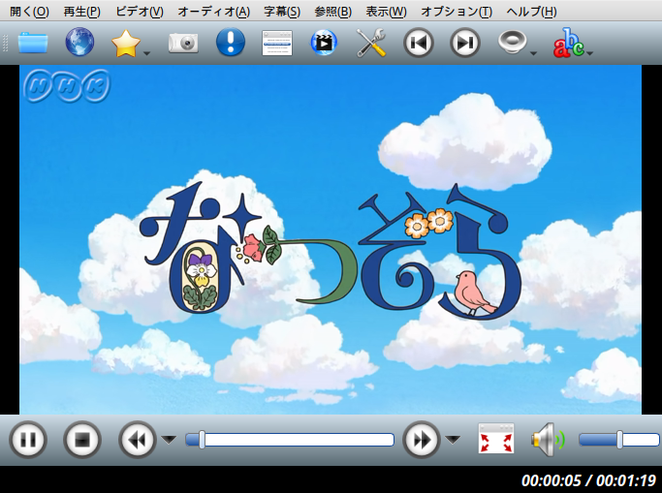Click the seek bar to change position
This screenshot has height=493, width=662.
point(290,440)
